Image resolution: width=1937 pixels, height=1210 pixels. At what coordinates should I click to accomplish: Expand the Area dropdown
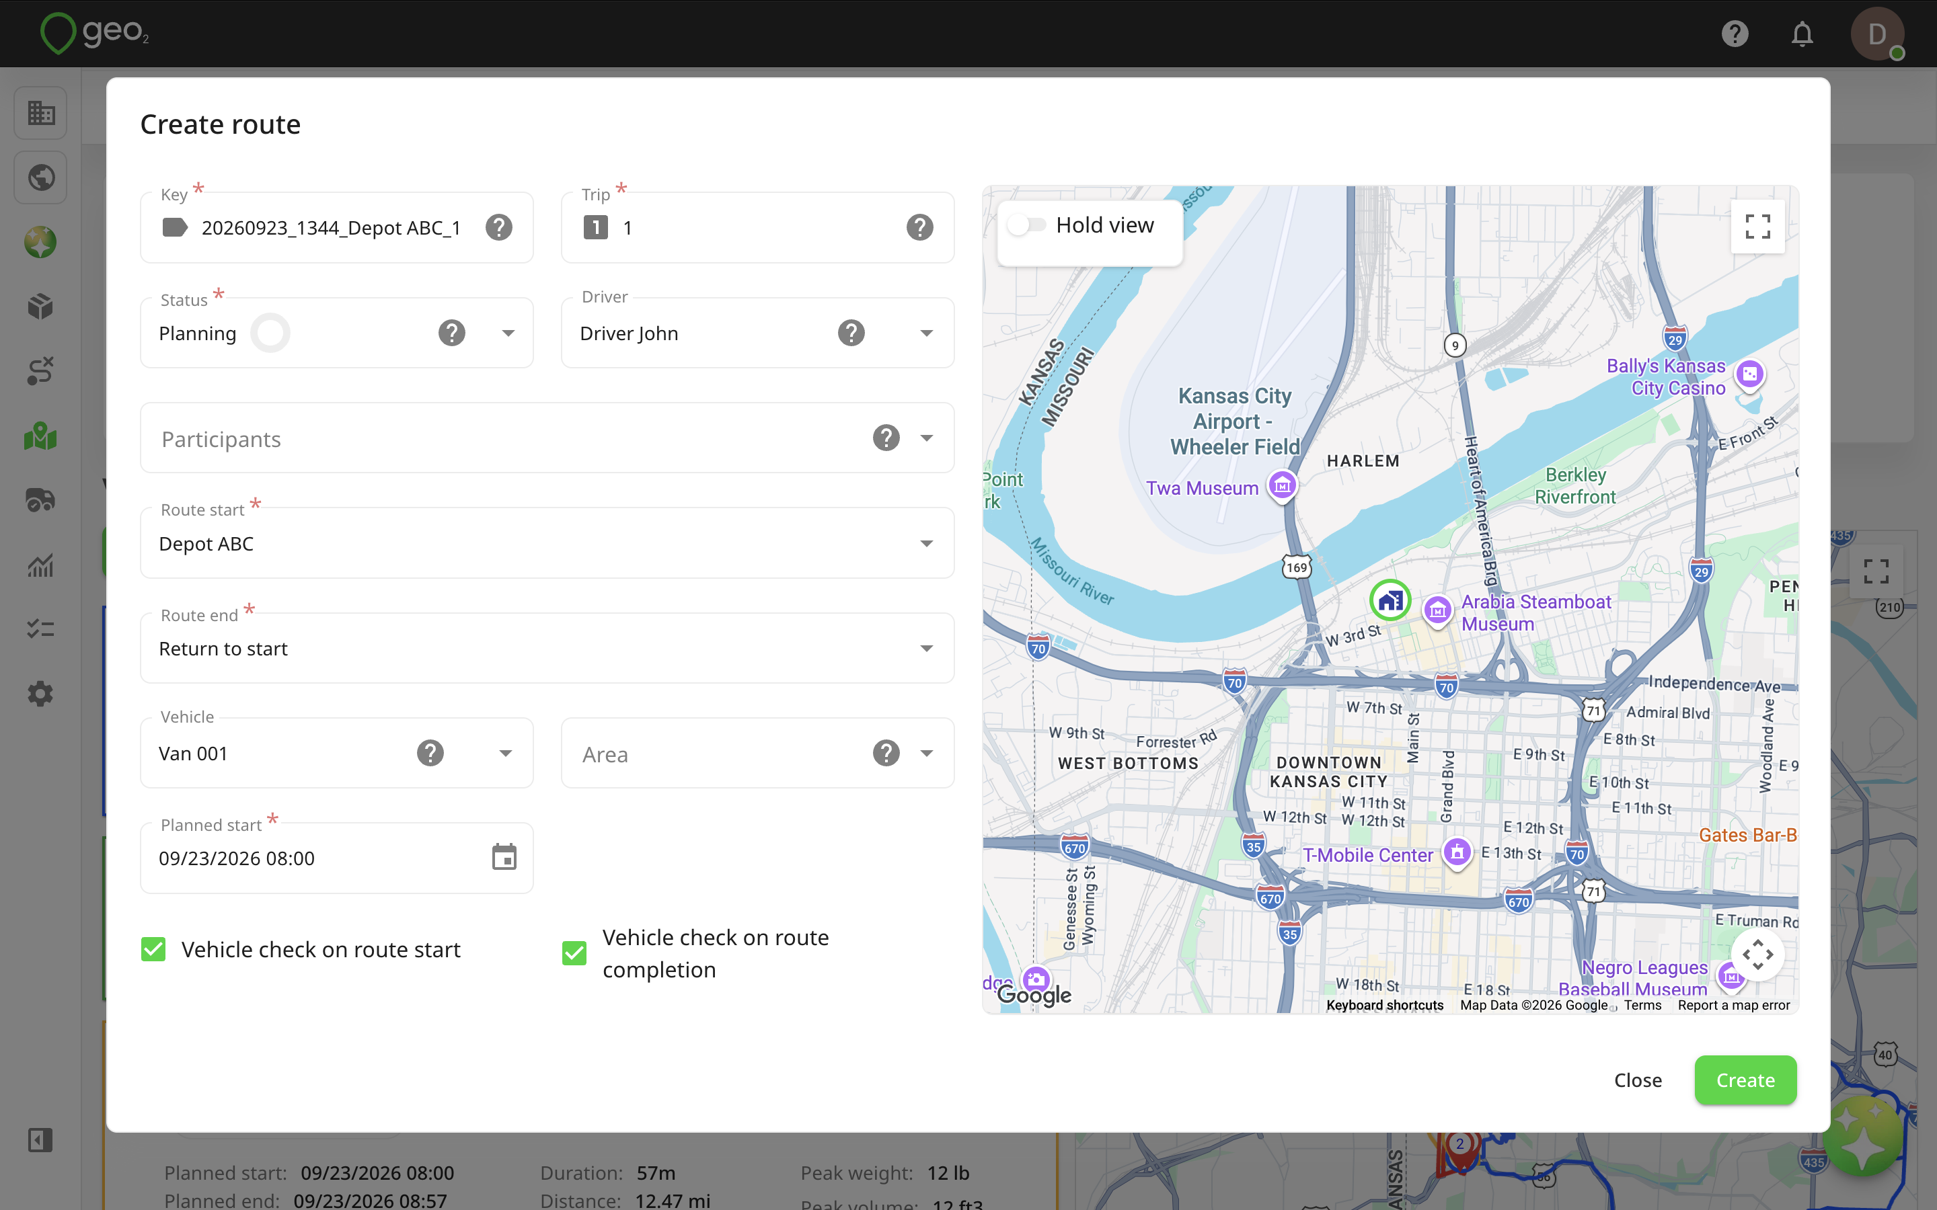[x=926, y=753]
